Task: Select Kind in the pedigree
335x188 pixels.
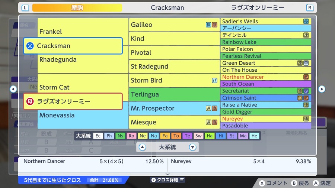Action: [174, 39]
